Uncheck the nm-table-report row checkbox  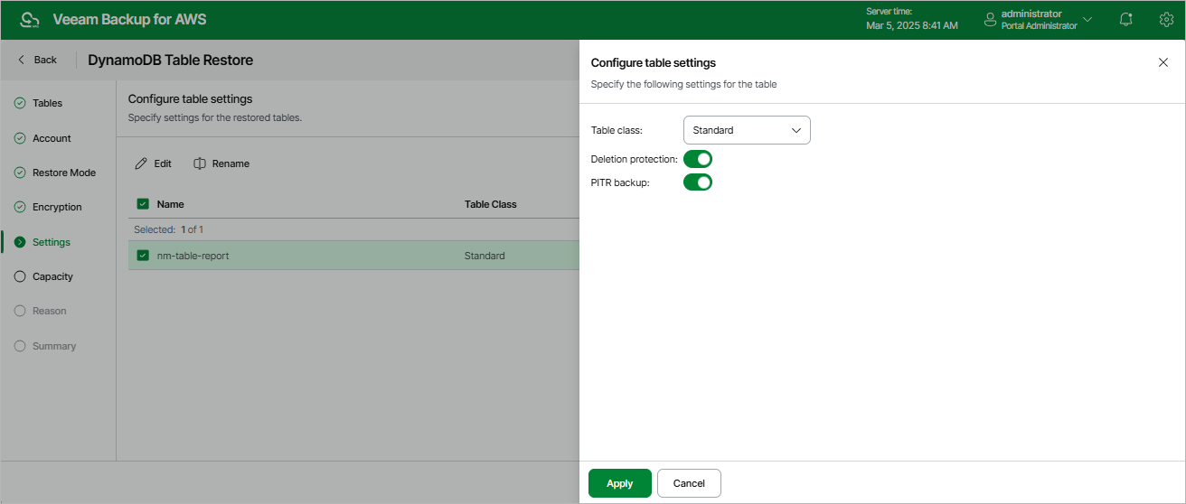(143, 256)
